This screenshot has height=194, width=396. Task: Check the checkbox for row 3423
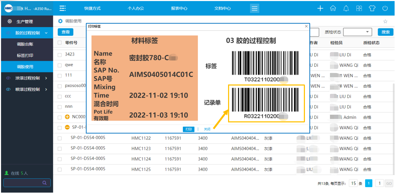point(60,55)
